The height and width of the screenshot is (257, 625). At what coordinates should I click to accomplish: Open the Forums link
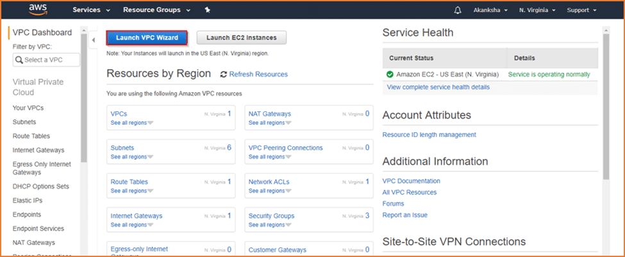[x=393, y=204]
